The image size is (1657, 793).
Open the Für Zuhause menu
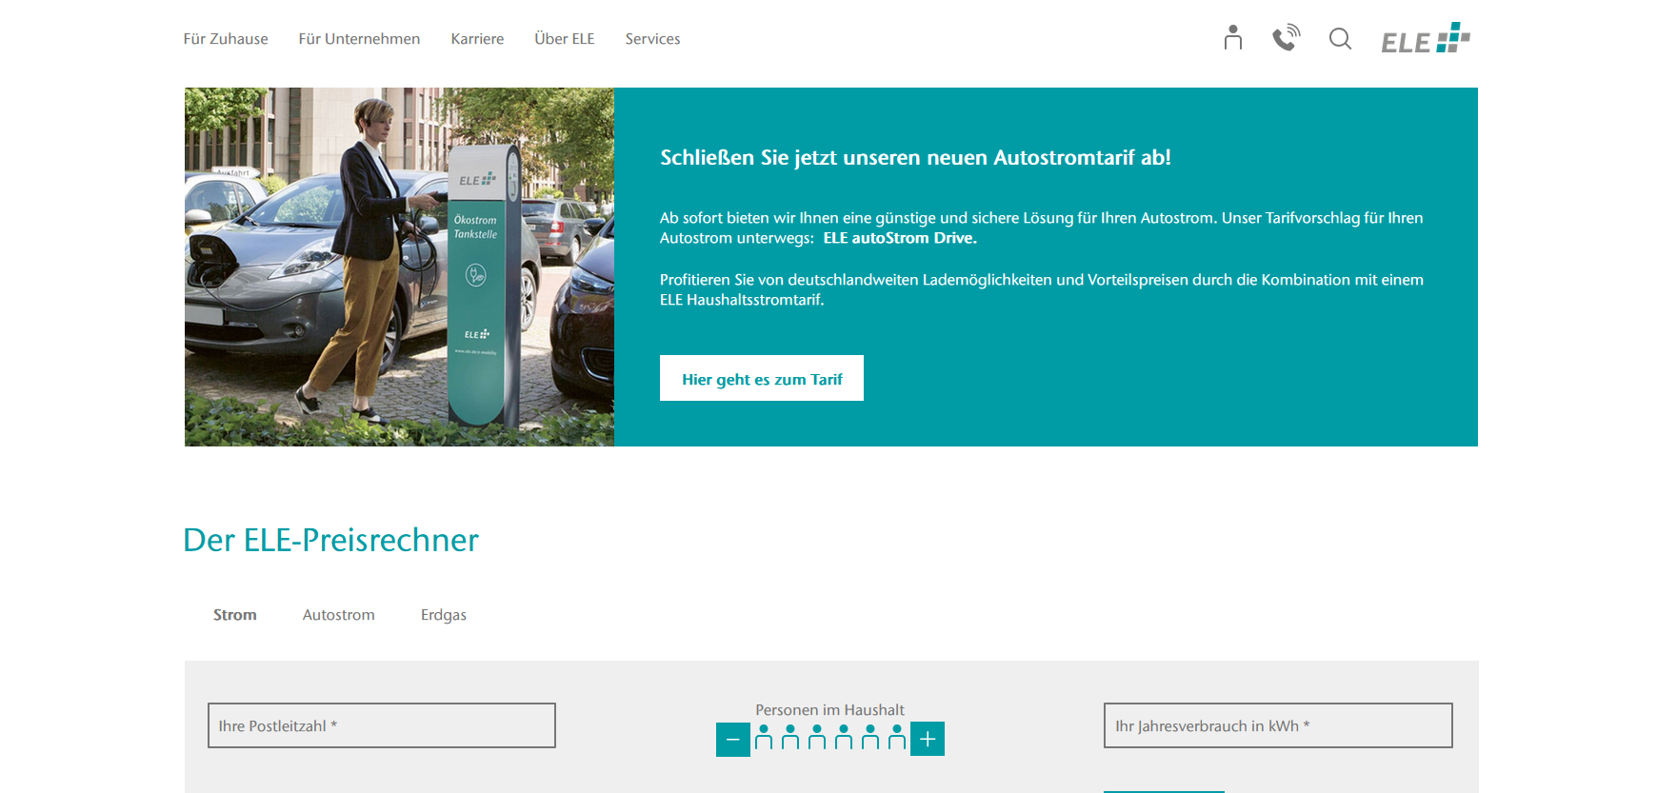(226, 39)
